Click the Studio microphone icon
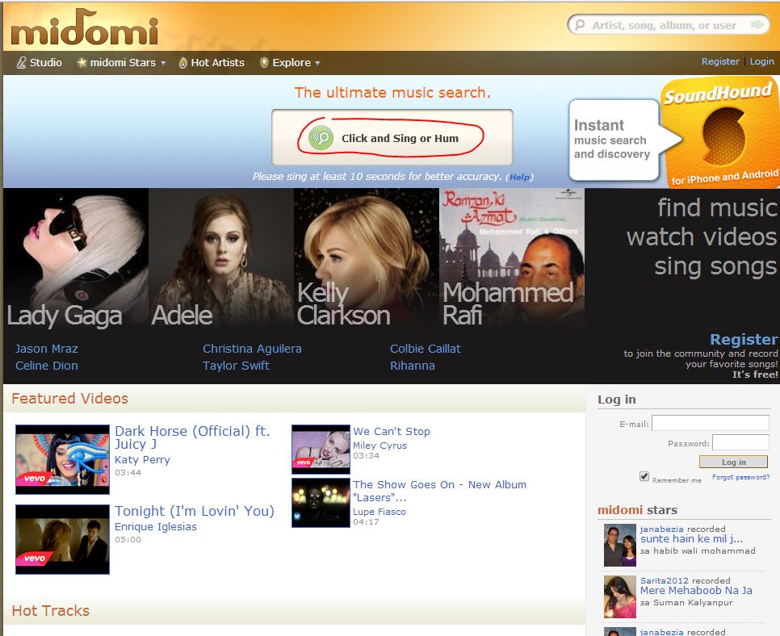 click(x=21, y=62)
